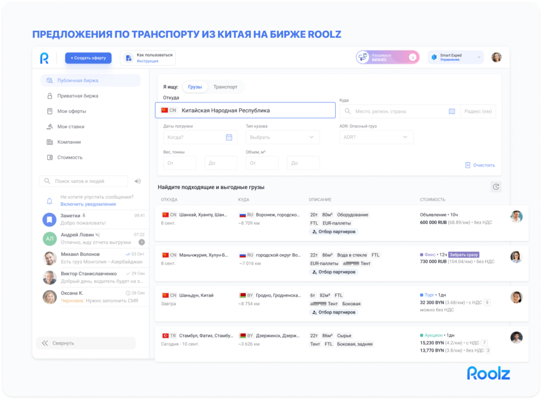Click the weight От field
Viewport: 542px width, 399px height.
point(180,163)
